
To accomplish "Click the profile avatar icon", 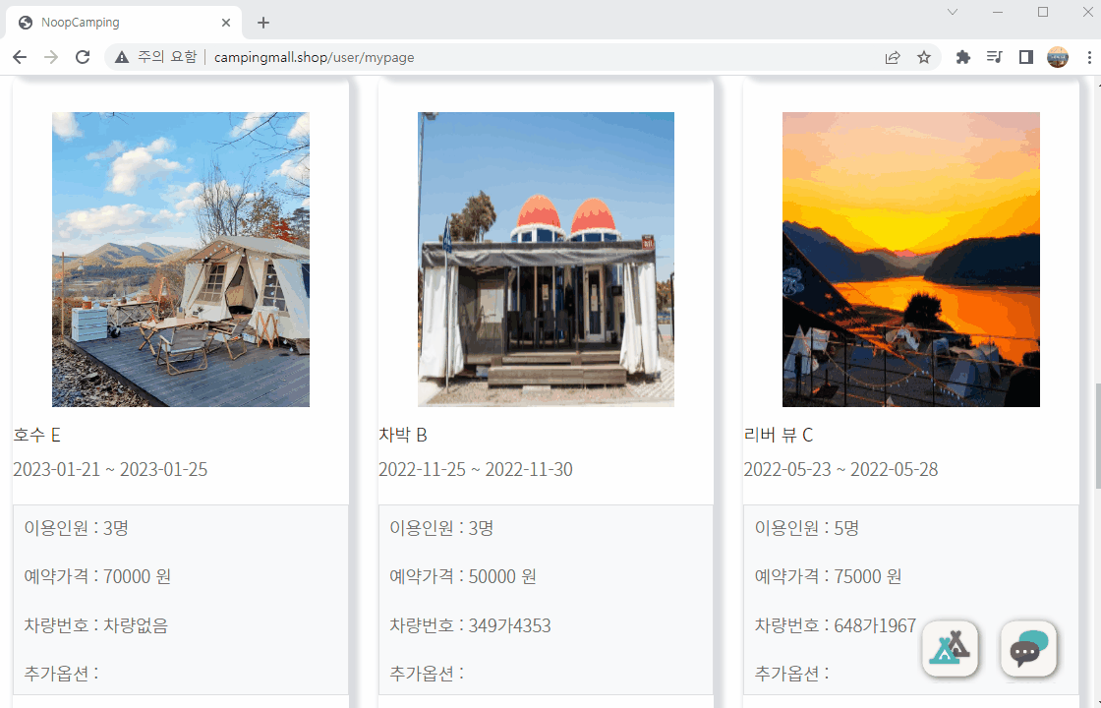I will tap(1058, 58).
